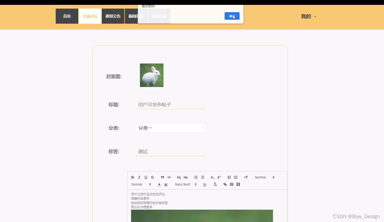Click the editor text 用户之间可互动交流评论
The image size is (384, 222).
click(x=149, y=194)
